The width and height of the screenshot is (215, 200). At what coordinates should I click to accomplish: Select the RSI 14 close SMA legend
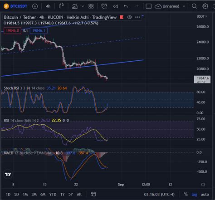click(x=21, y=121)
